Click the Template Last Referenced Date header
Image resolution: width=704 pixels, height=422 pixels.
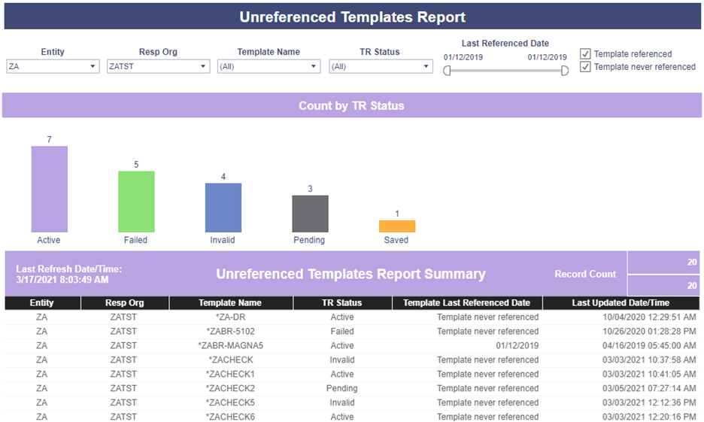[x=467, y=303]
